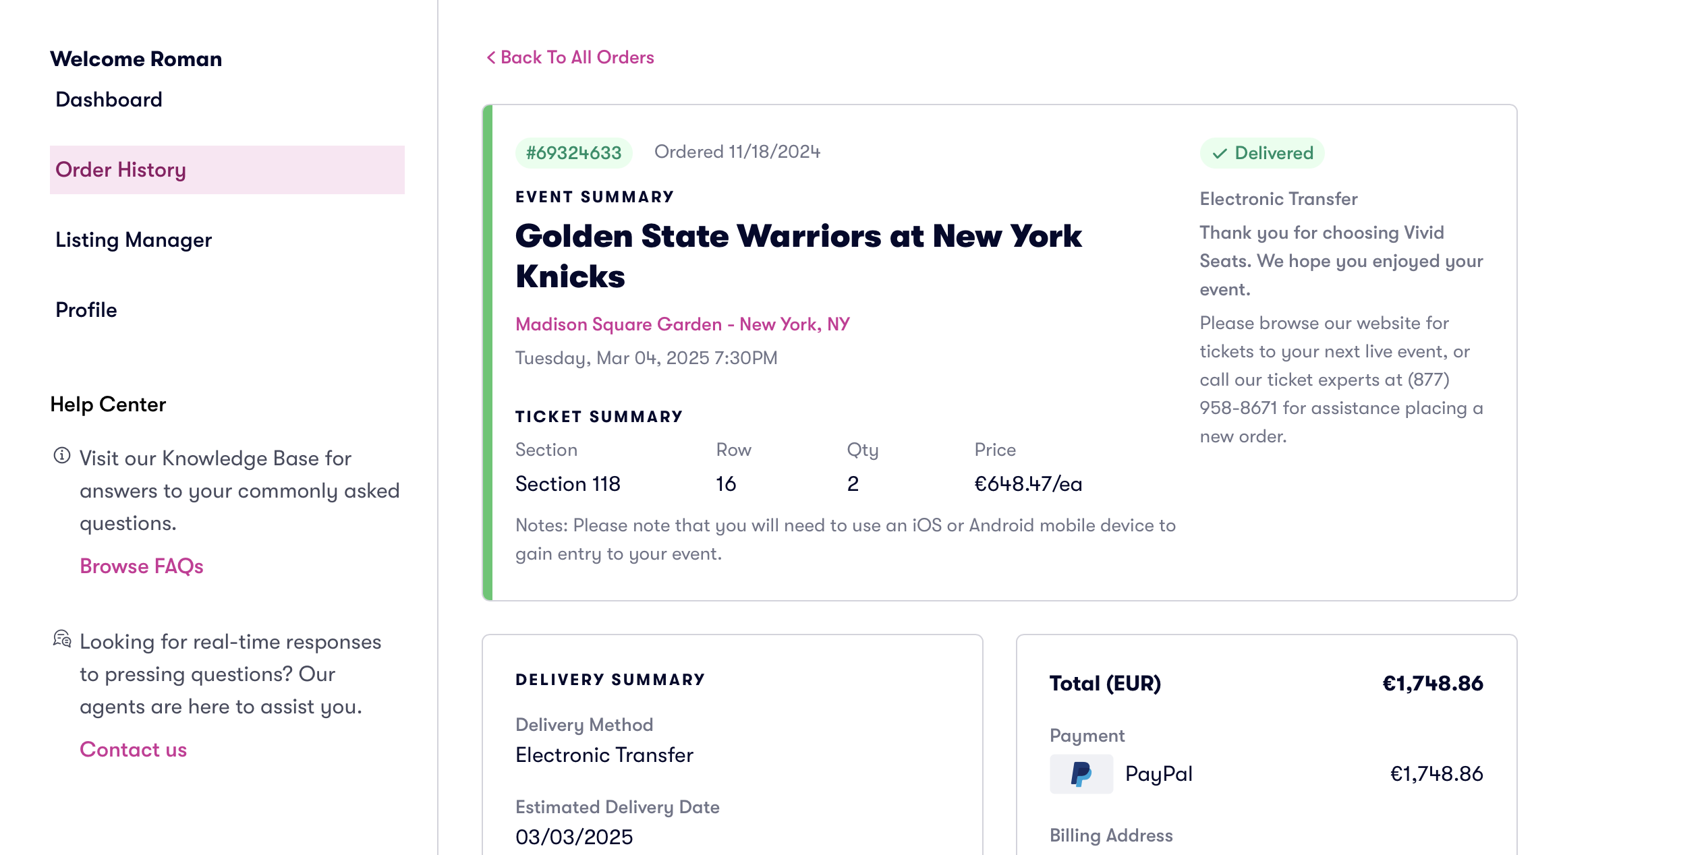Open Madison Square Garden venue link

[682, 324]
